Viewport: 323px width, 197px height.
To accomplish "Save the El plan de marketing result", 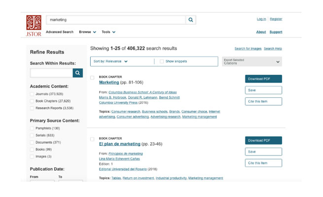I will pos(263,152).
